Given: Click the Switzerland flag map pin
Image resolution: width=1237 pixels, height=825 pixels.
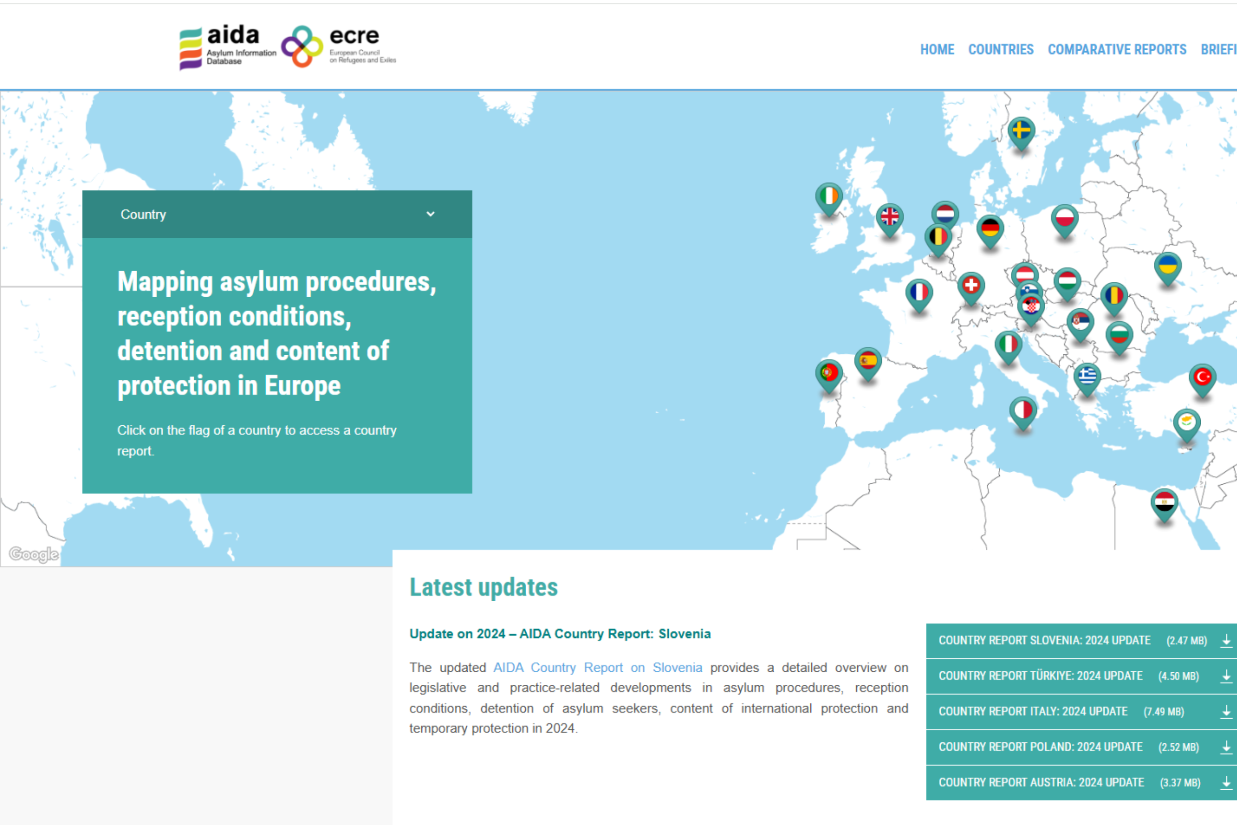Looking at the screenshot, I should (971, 285).
